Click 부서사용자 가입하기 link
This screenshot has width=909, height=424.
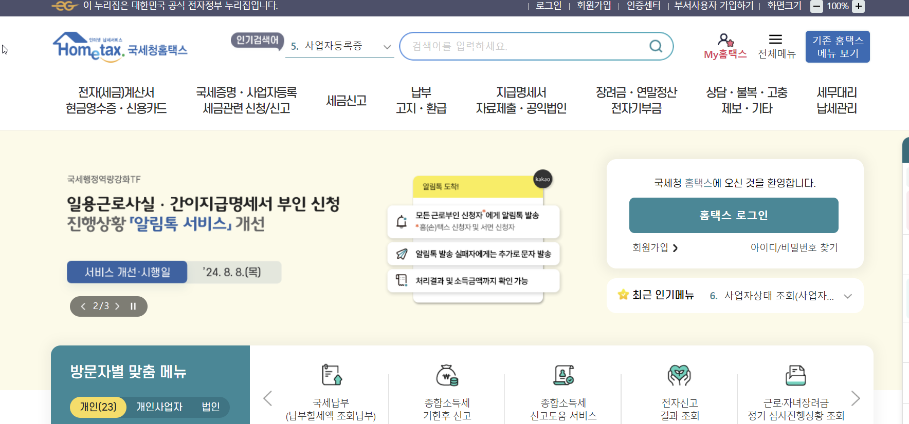pyautogui.click(x=714, y=6)
